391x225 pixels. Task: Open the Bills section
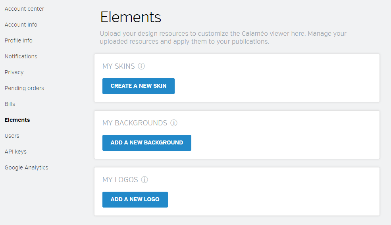coord(10,104)
